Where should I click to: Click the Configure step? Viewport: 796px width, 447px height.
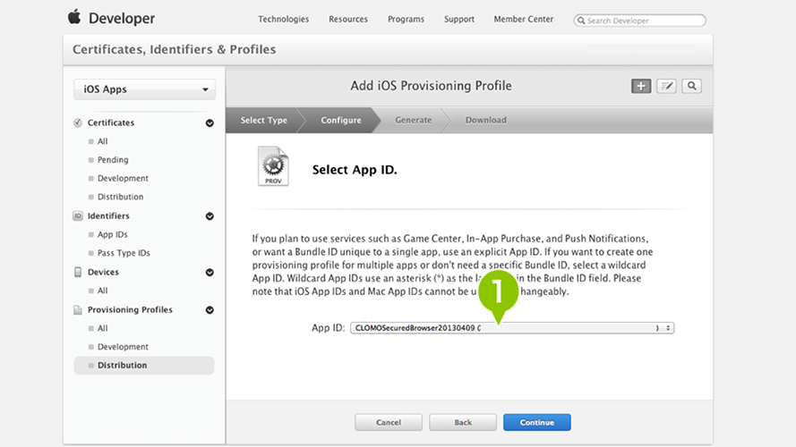340,120
